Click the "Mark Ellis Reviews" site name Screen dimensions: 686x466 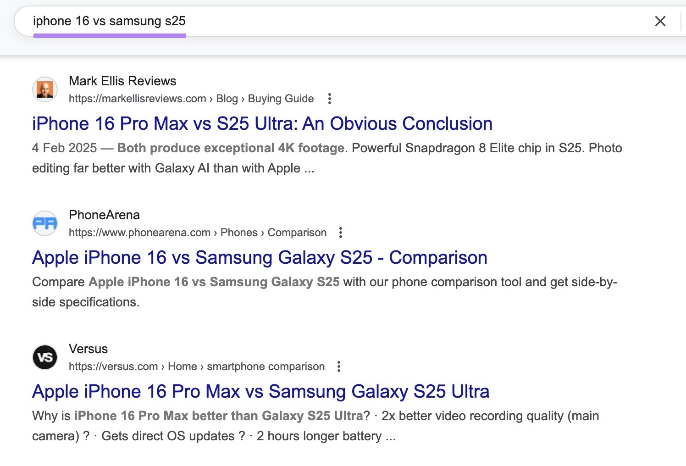(122, 81)
